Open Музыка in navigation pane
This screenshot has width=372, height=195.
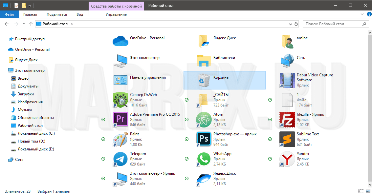25,110
